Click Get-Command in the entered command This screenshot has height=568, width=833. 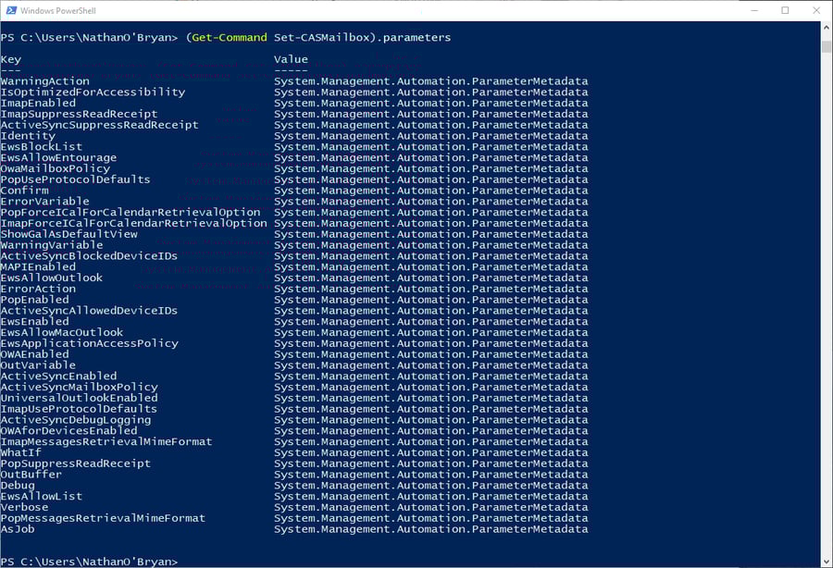(x=228, y=37)
